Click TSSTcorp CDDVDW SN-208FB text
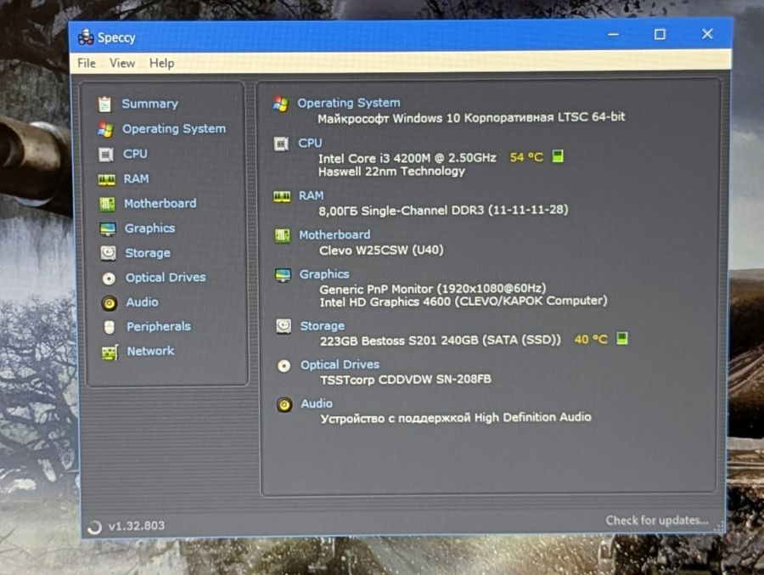The image size is (764, 575). [406, 379]
